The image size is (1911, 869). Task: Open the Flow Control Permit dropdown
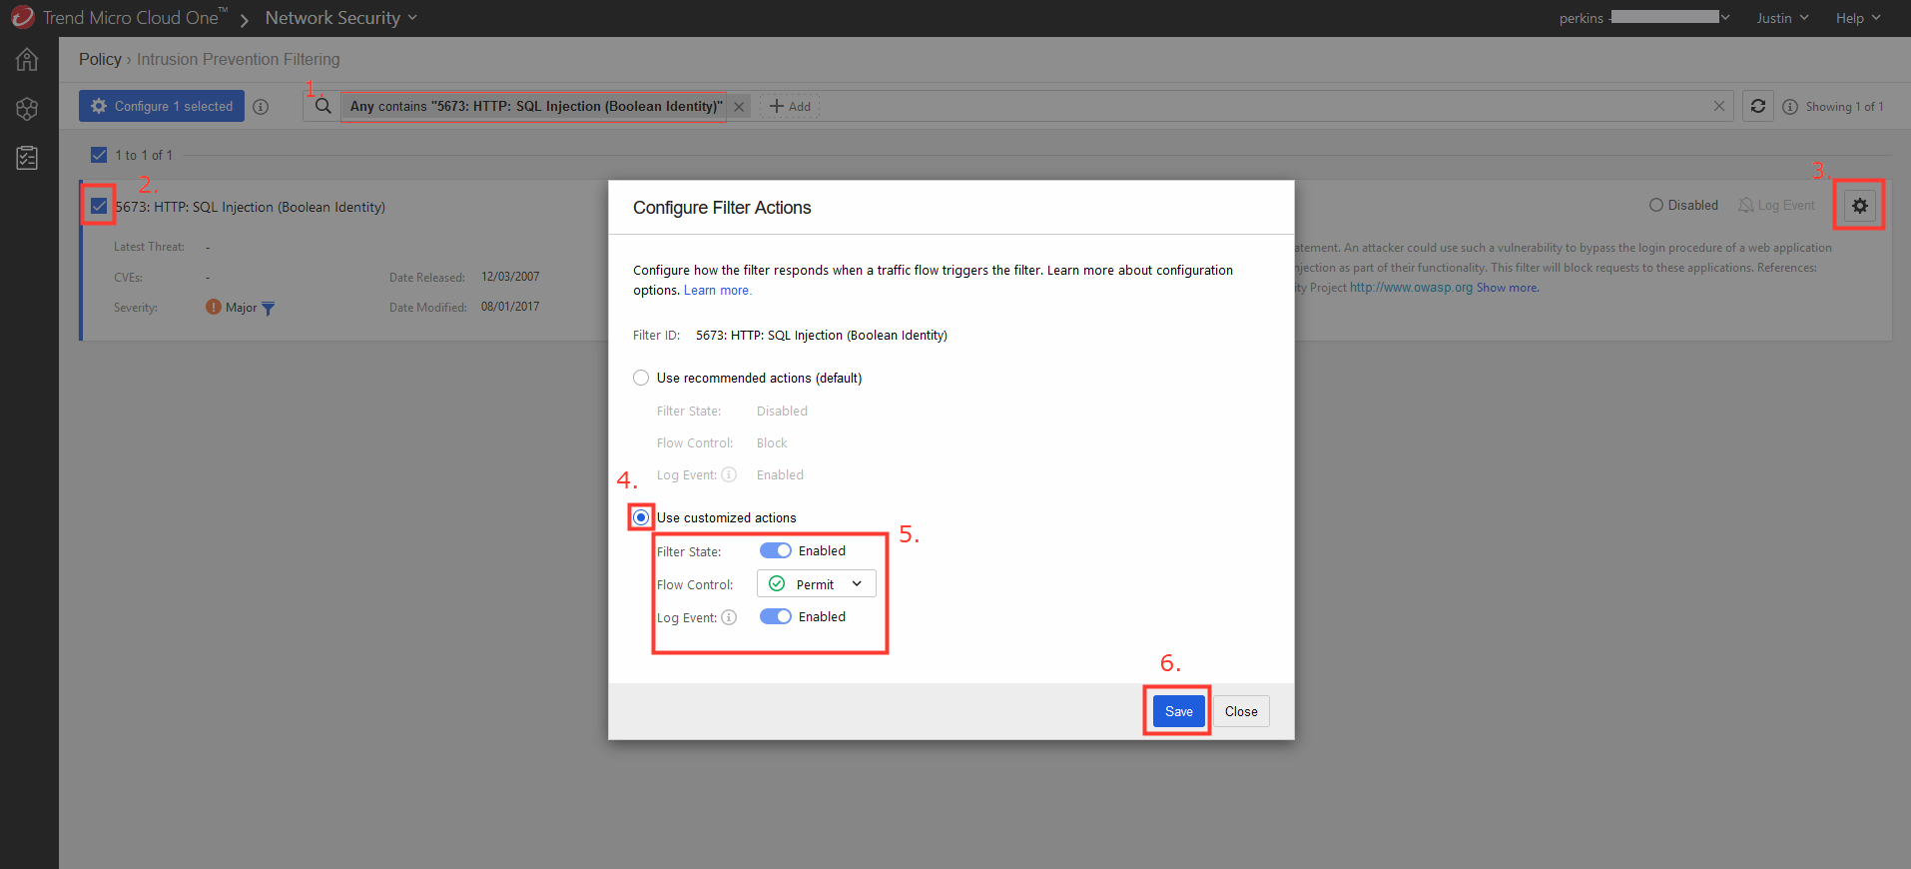817,583
